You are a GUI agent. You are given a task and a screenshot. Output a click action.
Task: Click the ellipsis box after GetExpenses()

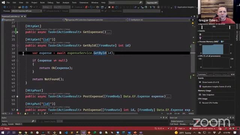108,32
